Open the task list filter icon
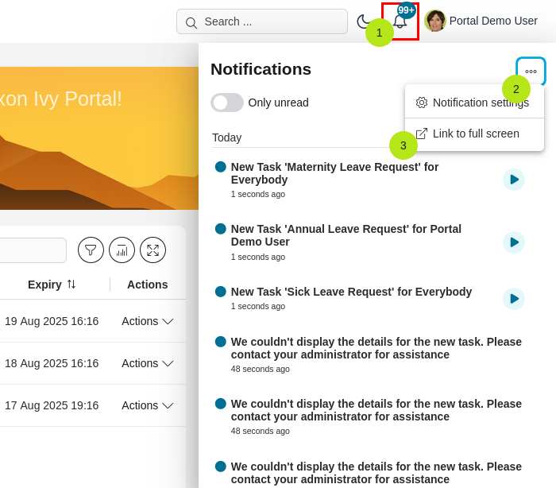Screen dimensions: 556x488 tap(91, 250)
